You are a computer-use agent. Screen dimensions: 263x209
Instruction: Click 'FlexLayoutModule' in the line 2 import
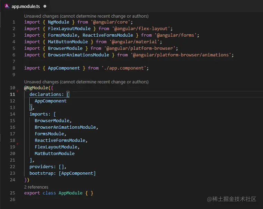[69, 29]
